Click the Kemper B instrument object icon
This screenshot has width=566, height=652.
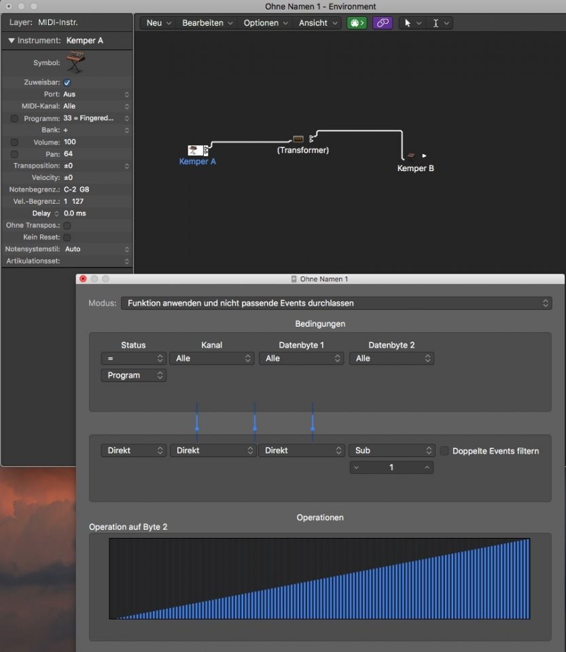pos(411,156)
